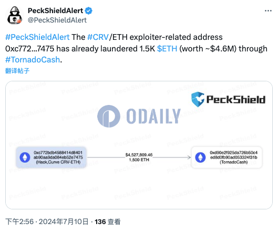Click the Ethereum icon on TornadoCash node
Image resolution: width=278 pixels, height=233 pixels.
pos(200,157)
